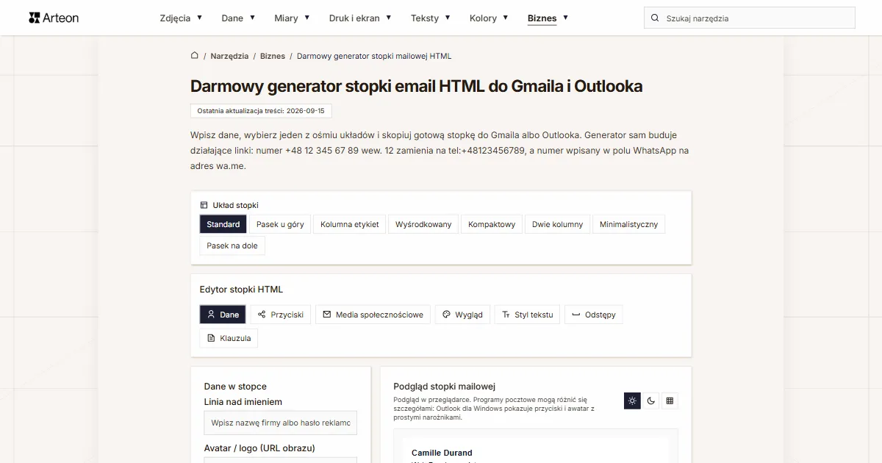Image resolution: width=882 pixels, height=463 pixels.
Task: Click the Arteon logo icon
Action: tap(34, 18)
